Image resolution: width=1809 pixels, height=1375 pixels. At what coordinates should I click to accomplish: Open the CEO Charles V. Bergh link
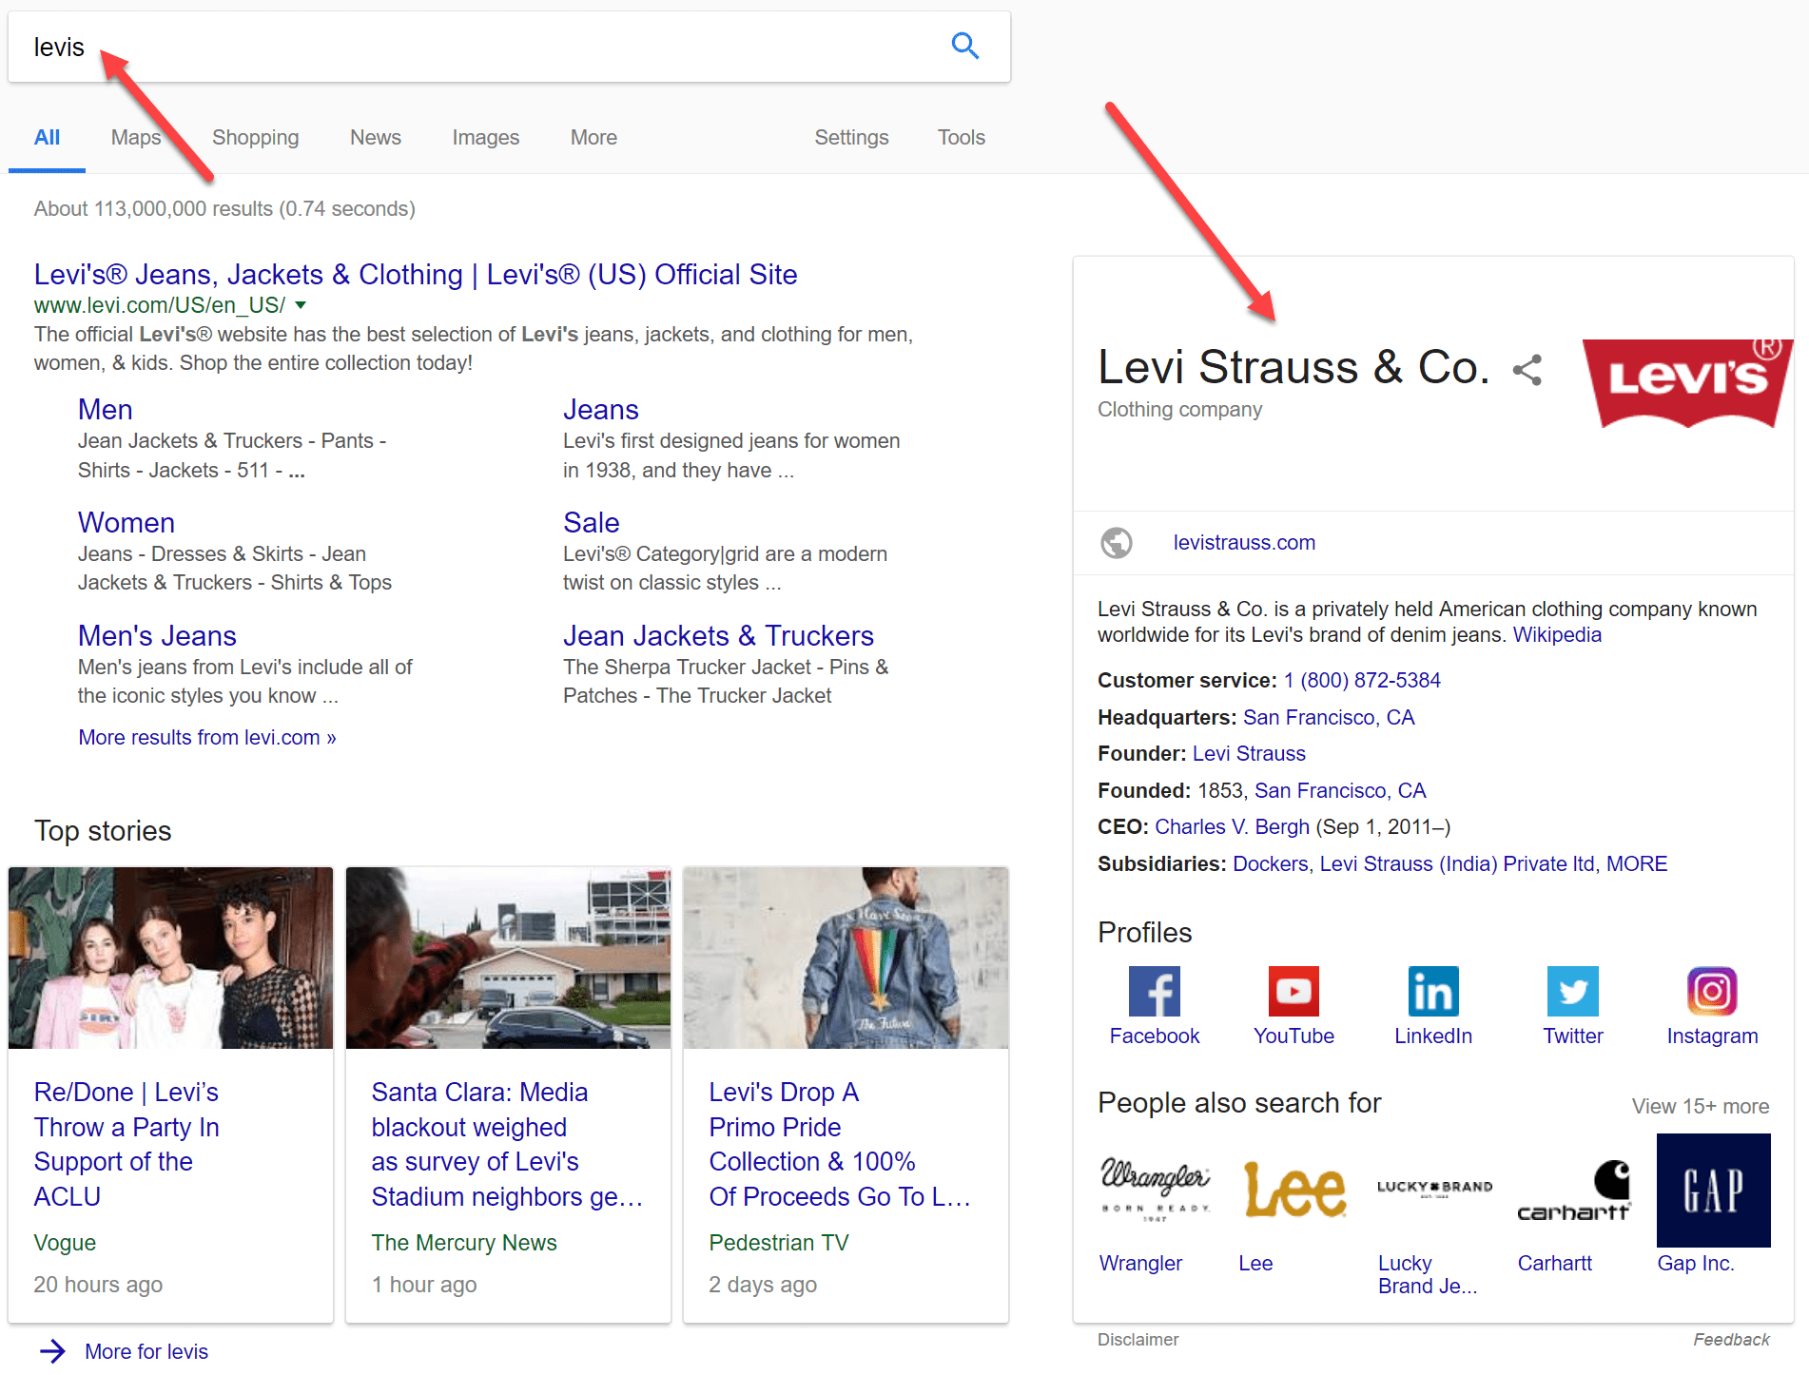click(1232, 827)
